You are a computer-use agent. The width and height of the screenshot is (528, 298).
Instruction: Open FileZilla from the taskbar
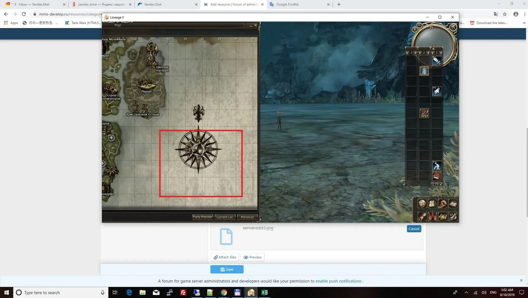[183, 292]
